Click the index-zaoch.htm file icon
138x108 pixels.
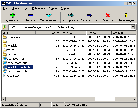[x=5, y=63]
